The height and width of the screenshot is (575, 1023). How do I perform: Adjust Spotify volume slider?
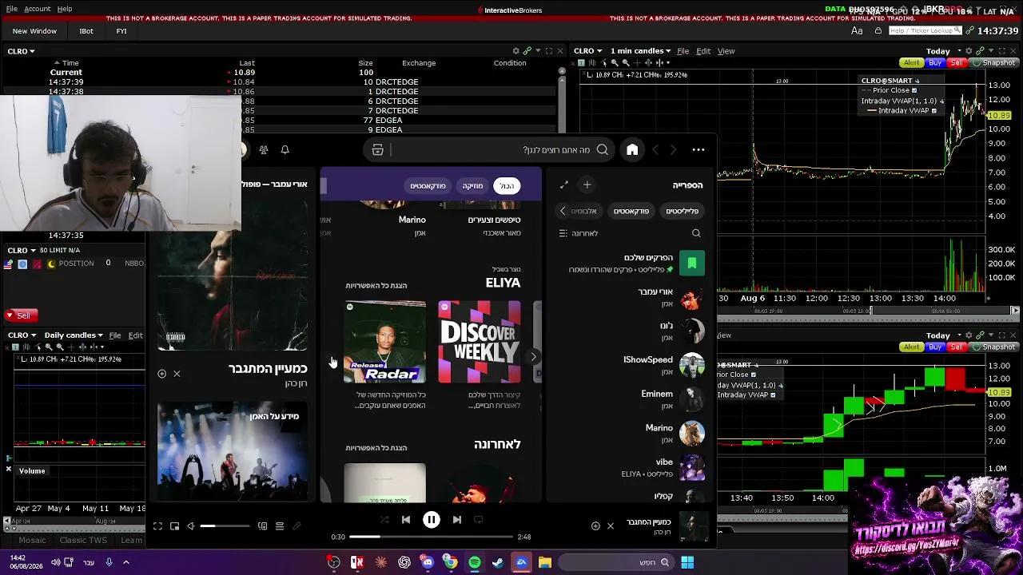click(x=225, y=526)
